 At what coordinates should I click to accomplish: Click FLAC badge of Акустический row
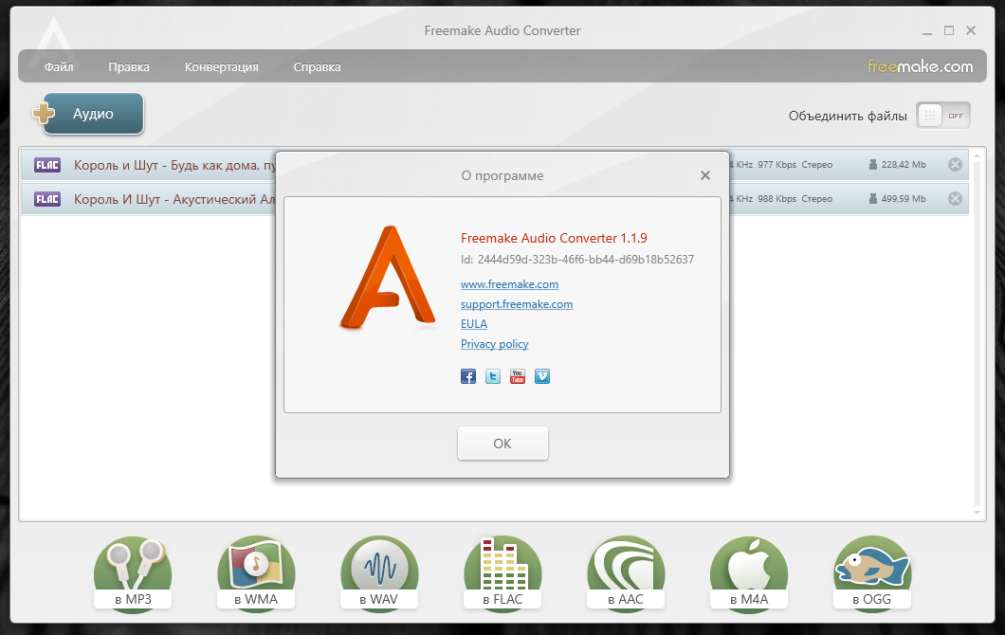point(47,199)
